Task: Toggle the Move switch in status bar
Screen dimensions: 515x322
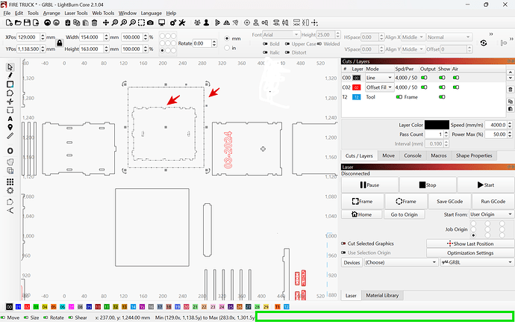Action: point(3,318)
